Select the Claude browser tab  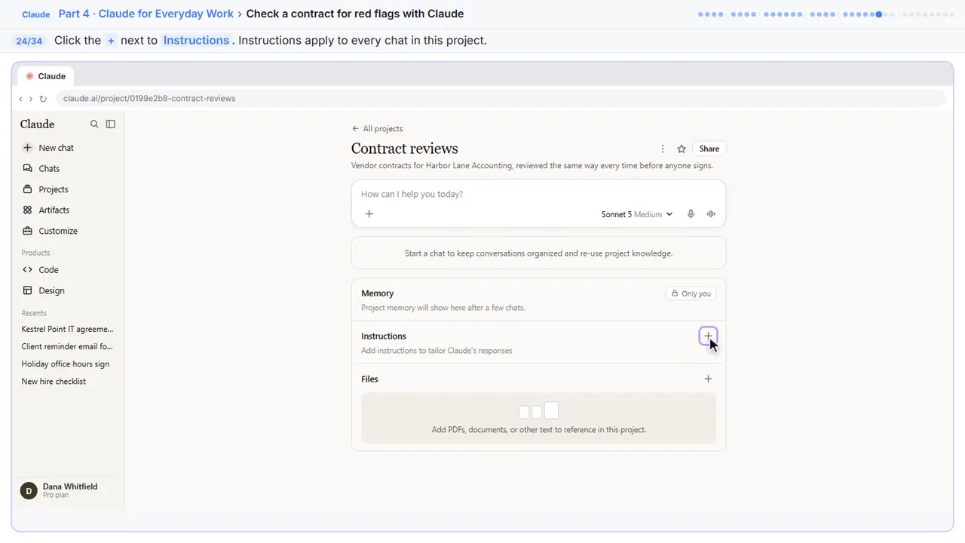[45, 76]
